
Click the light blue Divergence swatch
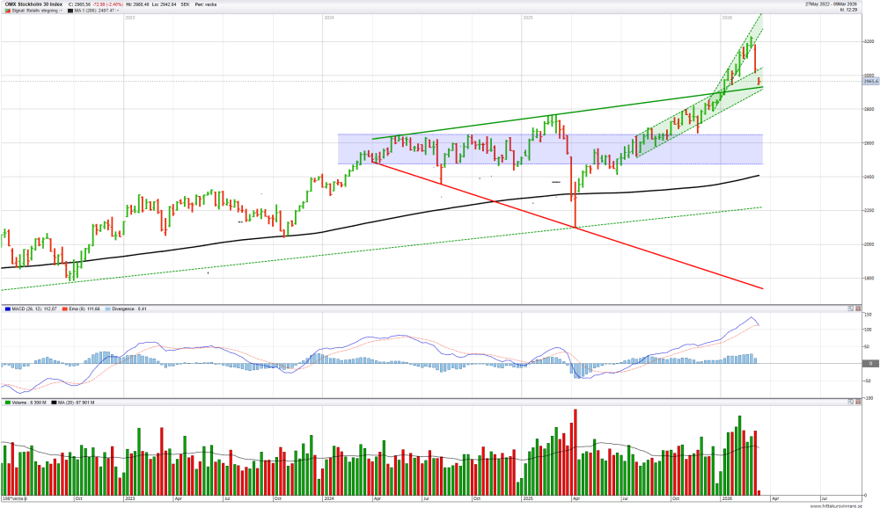(x=108, y=309)
